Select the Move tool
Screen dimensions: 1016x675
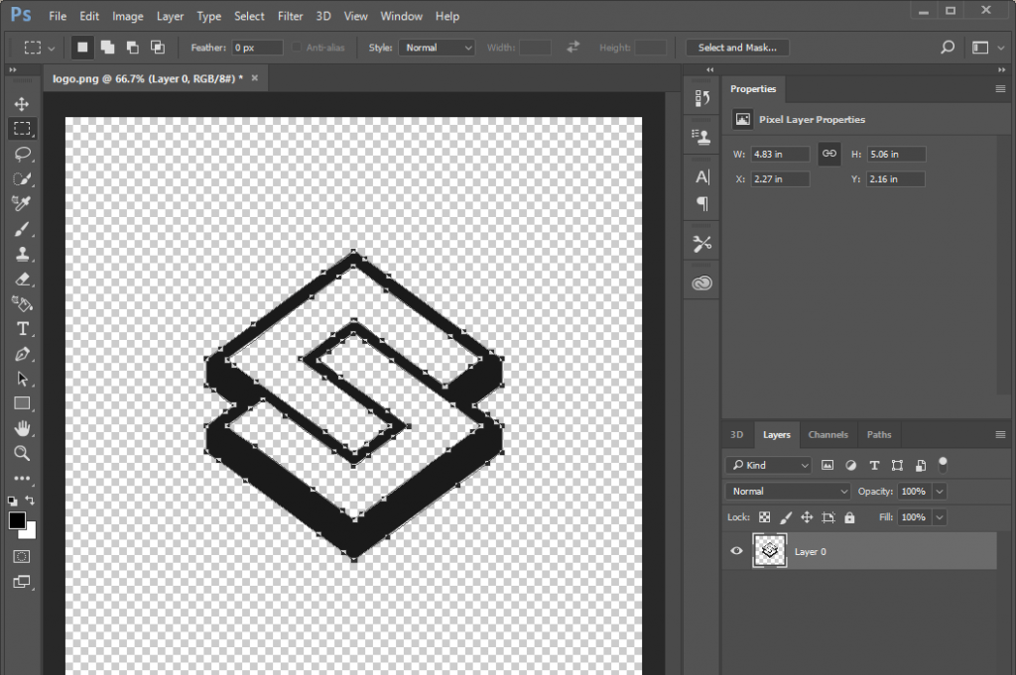tap(22, 104)
